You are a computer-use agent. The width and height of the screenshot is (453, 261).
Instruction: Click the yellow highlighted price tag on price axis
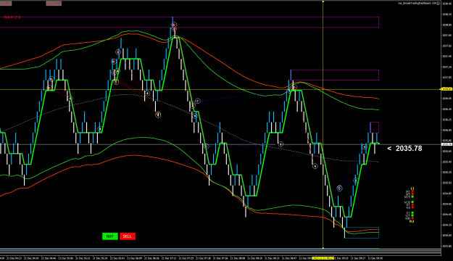(446, 89)
